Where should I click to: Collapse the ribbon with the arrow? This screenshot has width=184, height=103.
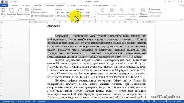(x=182, y=19)
